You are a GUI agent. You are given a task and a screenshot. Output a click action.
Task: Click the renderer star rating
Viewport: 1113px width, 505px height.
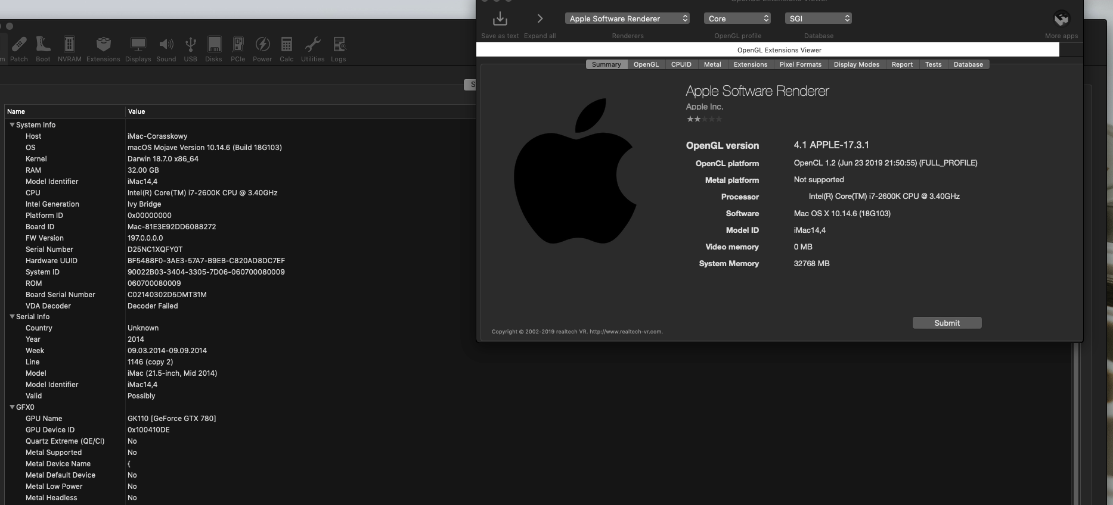pyautogui.click(x=704, y=119)
